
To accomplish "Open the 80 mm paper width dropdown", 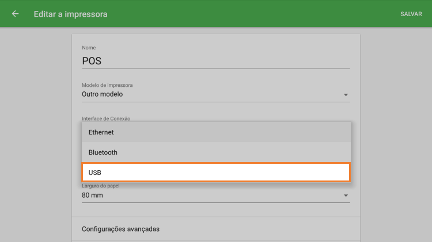I will pyautogui.click(x=207, y=195).
